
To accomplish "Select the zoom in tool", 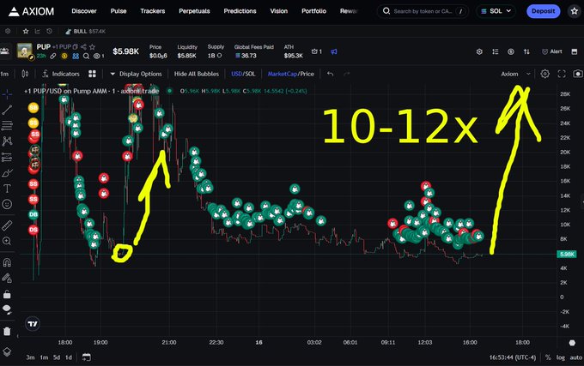I will 7,241.
